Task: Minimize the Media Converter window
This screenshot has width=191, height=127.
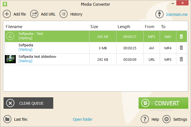Action: coord(173,4)
